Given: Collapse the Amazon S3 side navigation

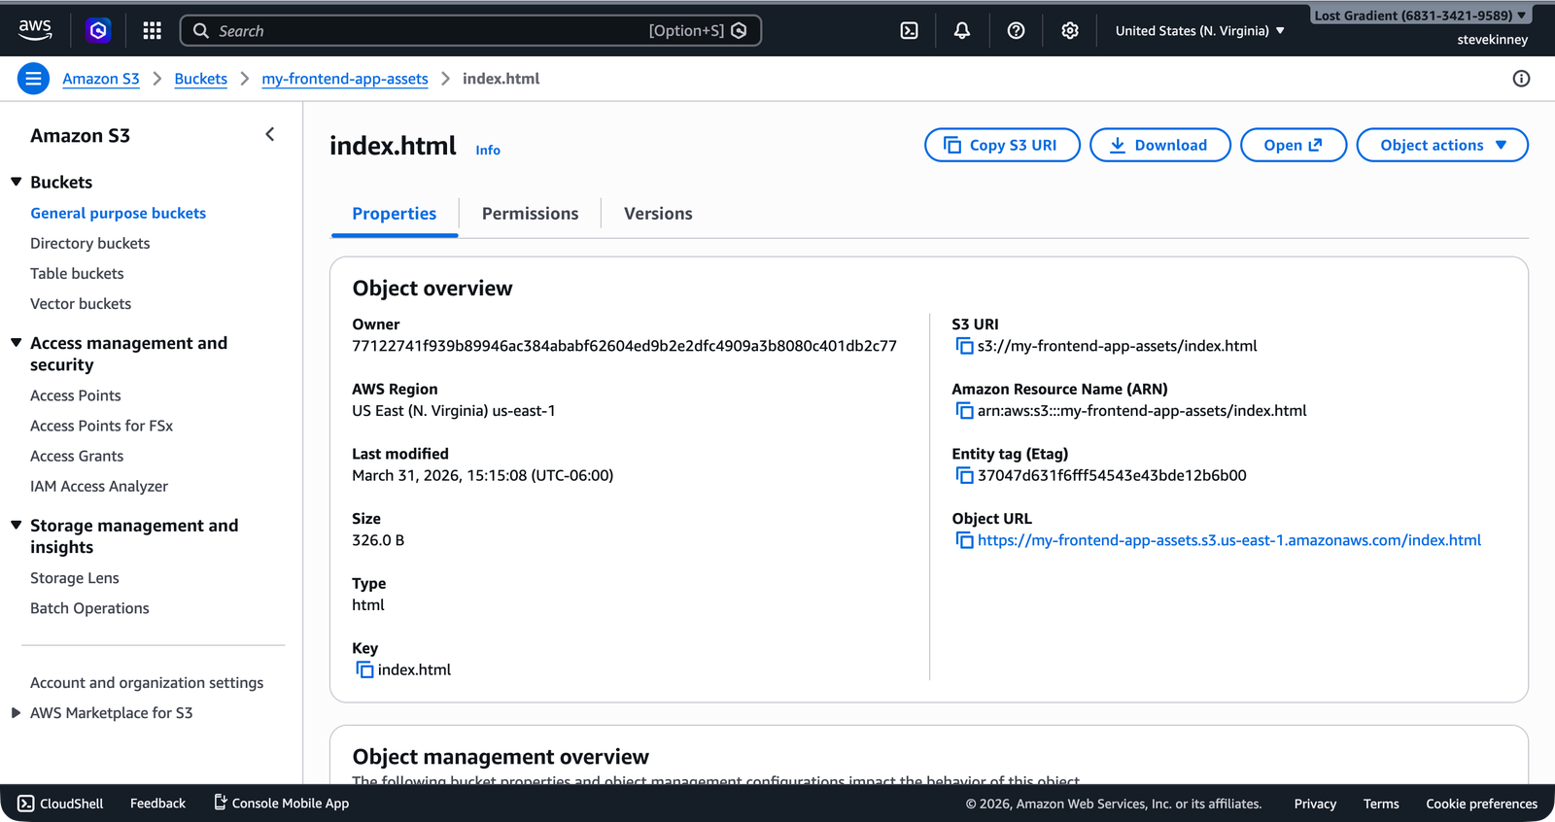Looking at the screenshot, I should [x=270, y=135].
